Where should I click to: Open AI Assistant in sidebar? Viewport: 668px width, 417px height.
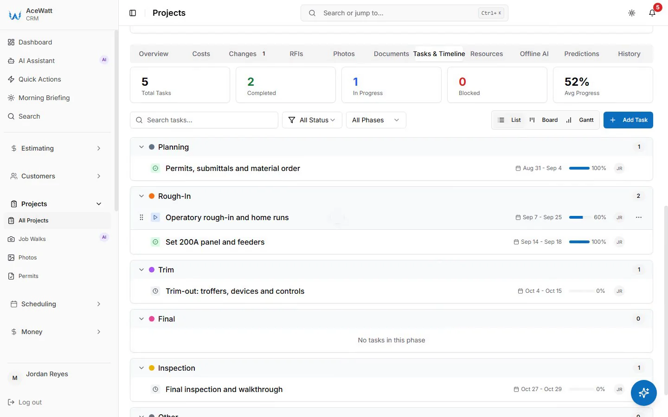click(x=58, y=61)
